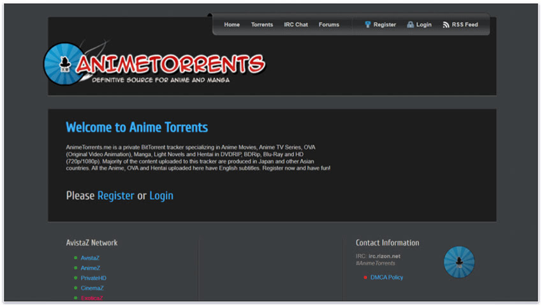Image resolution: width=542 pixels, height=305 pixels.
Task: Click the lock icon beside Login
Action: [x=410, y=24]
